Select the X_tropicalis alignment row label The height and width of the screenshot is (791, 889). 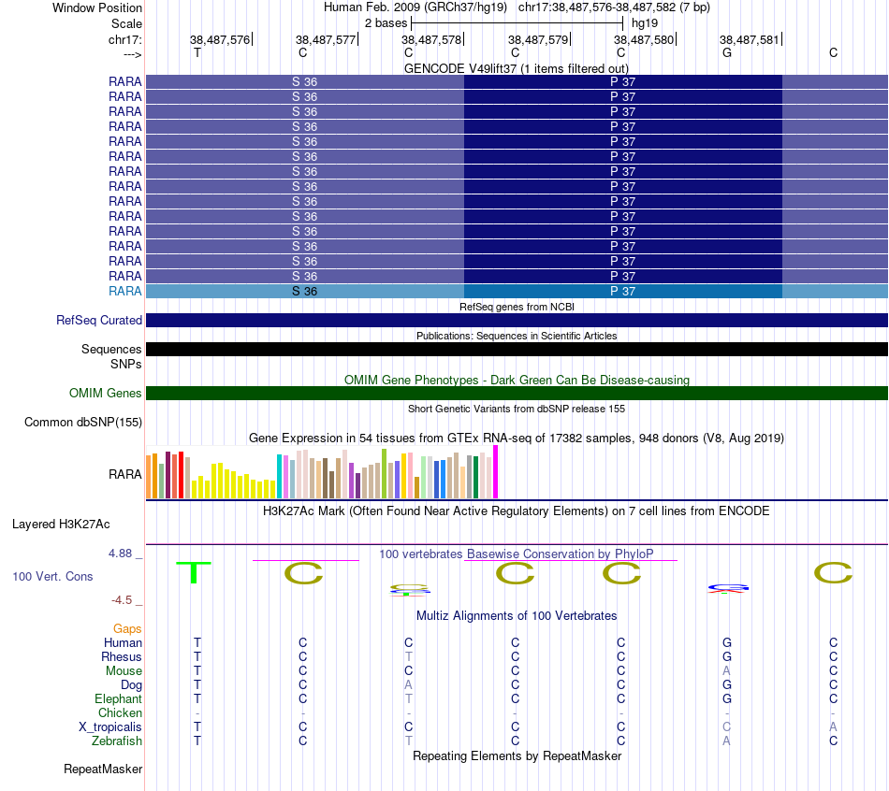coord(110,727)
